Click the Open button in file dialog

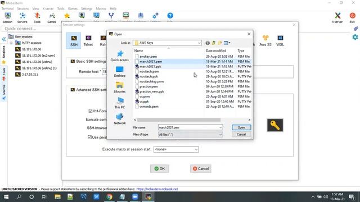click(x=241, y=127)
